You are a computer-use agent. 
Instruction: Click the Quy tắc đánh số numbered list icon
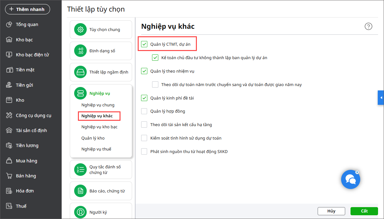coord(80,170)
